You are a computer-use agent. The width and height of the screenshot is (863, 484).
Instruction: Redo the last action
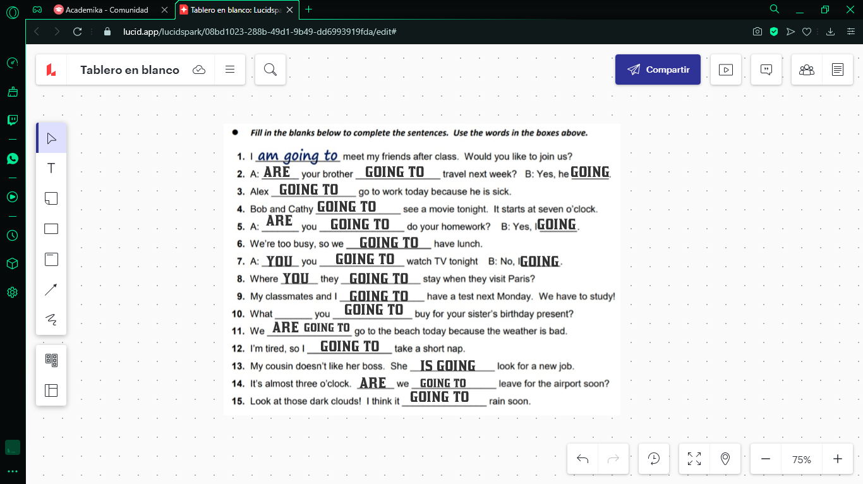613,459
